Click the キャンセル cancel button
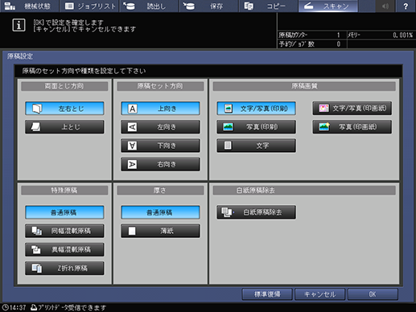This screenshot has width=416, height=312. (x=319, y=294)
